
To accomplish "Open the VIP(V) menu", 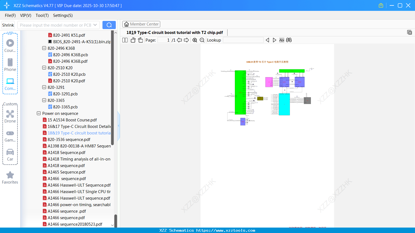I will coord(26,15).
